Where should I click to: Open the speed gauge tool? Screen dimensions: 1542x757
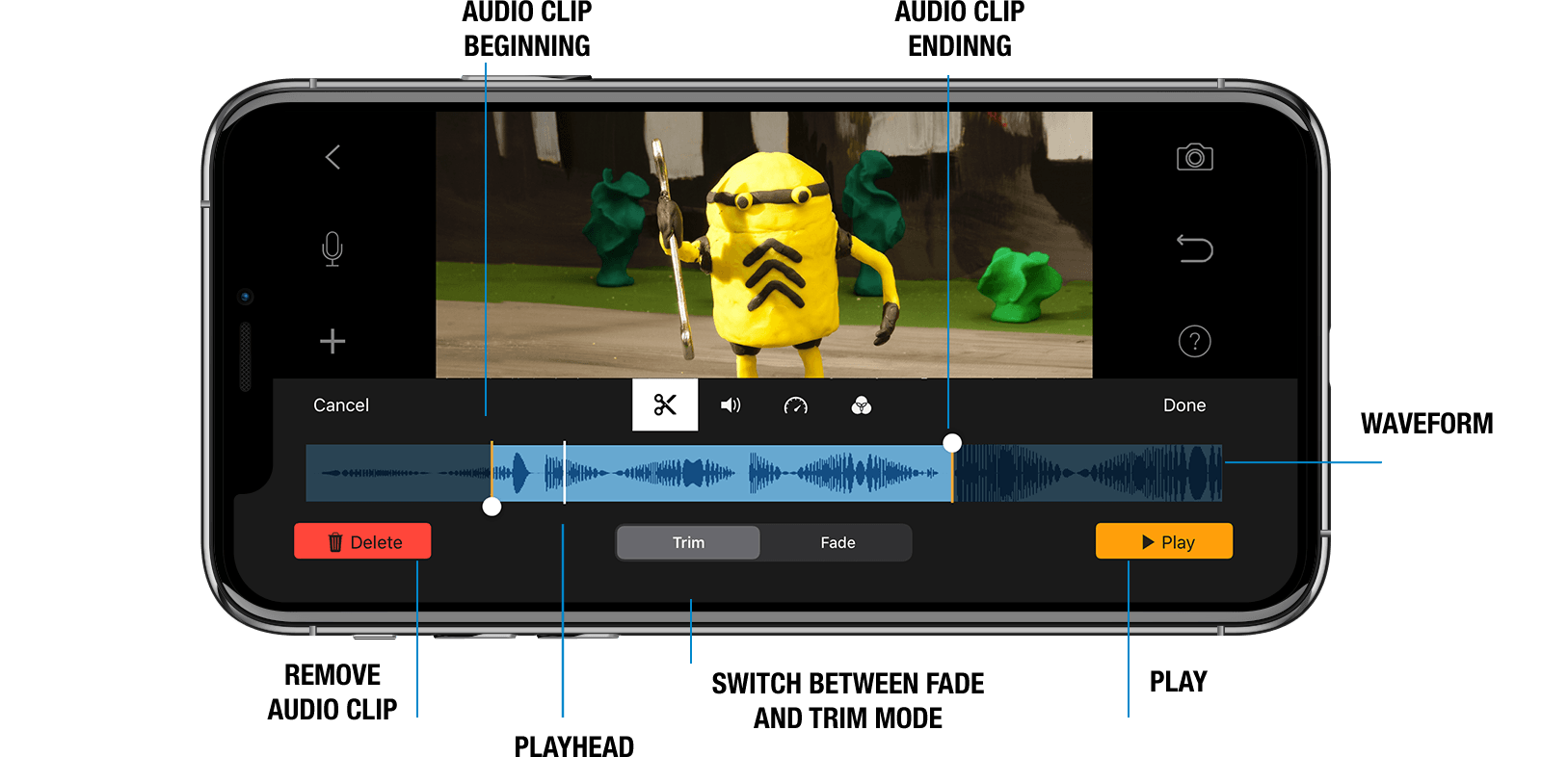click(x=795, y=405)
